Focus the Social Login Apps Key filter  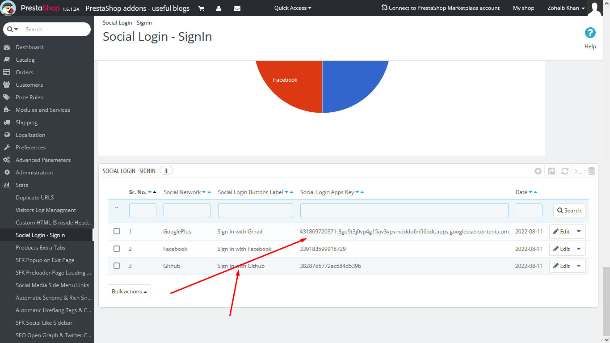[404, 211]
